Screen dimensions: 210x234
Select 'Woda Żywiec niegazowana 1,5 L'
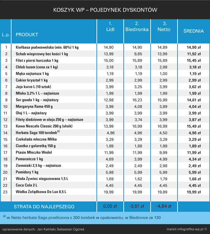(x=42, y=179)
